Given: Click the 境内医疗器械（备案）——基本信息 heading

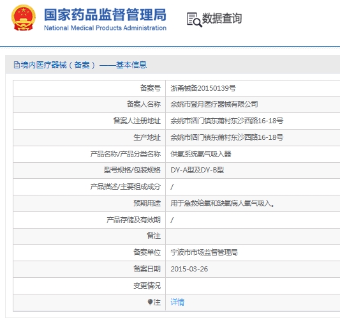Looking at the screenshot, I should 84,65.
